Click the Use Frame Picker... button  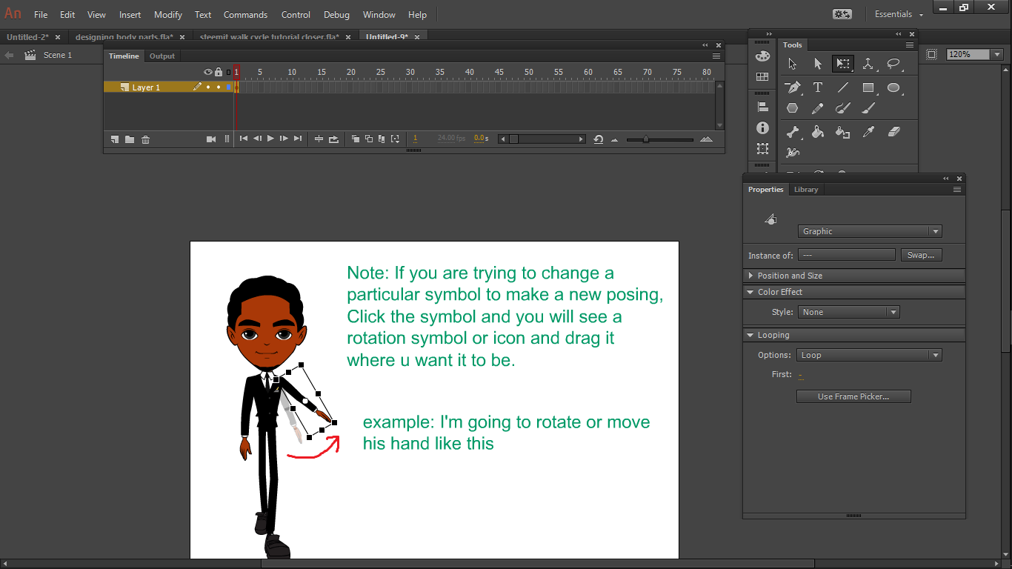click(853, 396)
